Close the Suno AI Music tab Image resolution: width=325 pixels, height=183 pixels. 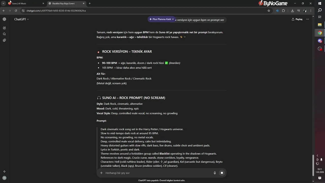tap(43, 4)
